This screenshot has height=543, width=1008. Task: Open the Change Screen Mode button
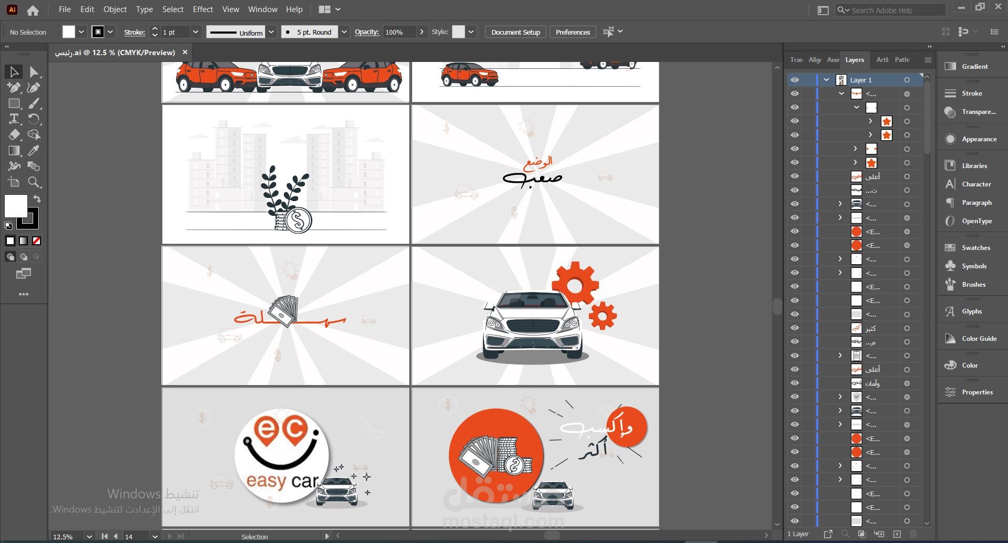[24, 274]
